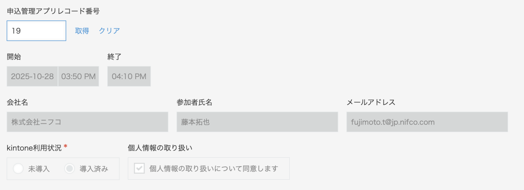The width and height of the screenshot is (524, 190).
Task: Click the 取得 link
Action: click(x=82, y=31)
